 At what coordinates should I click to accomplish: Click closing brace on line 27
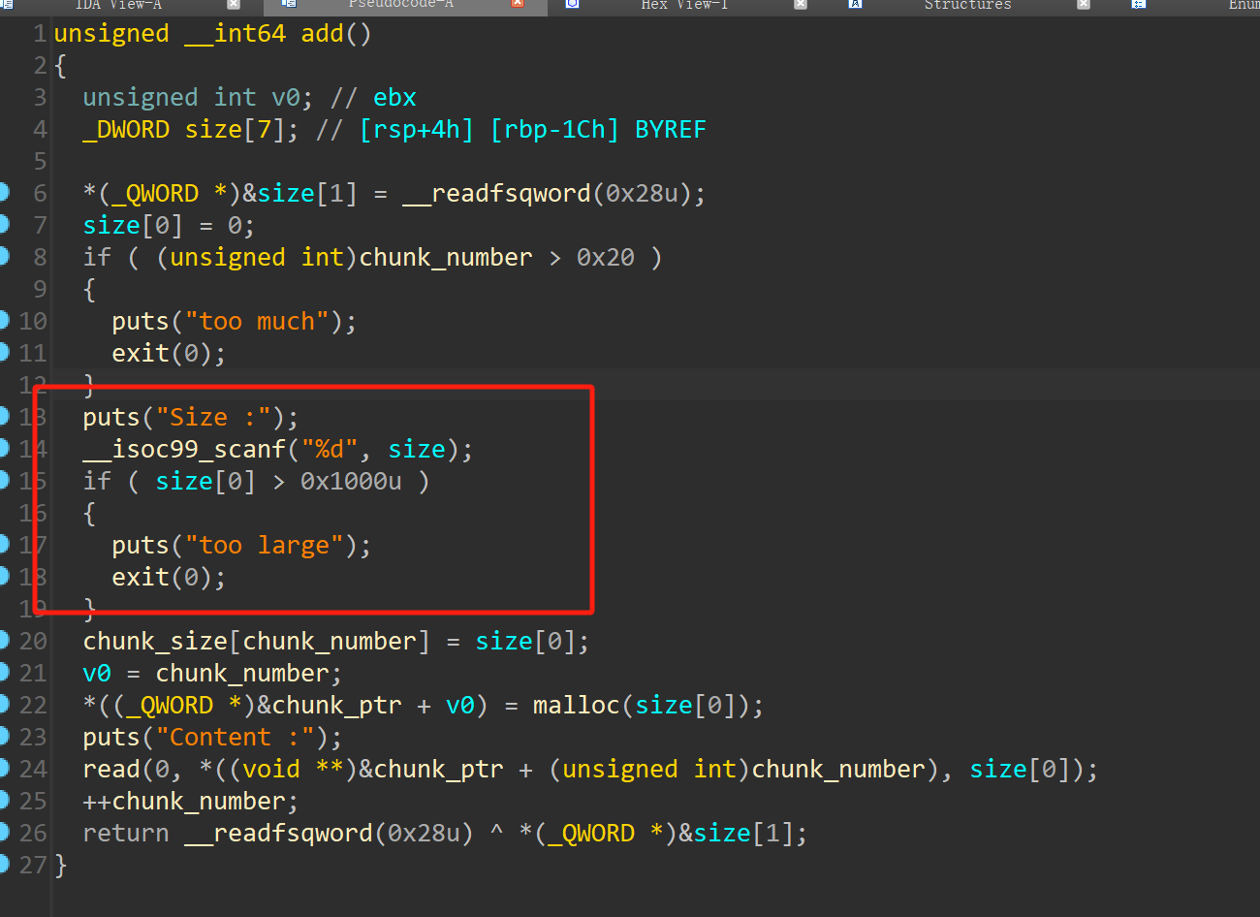61,866
